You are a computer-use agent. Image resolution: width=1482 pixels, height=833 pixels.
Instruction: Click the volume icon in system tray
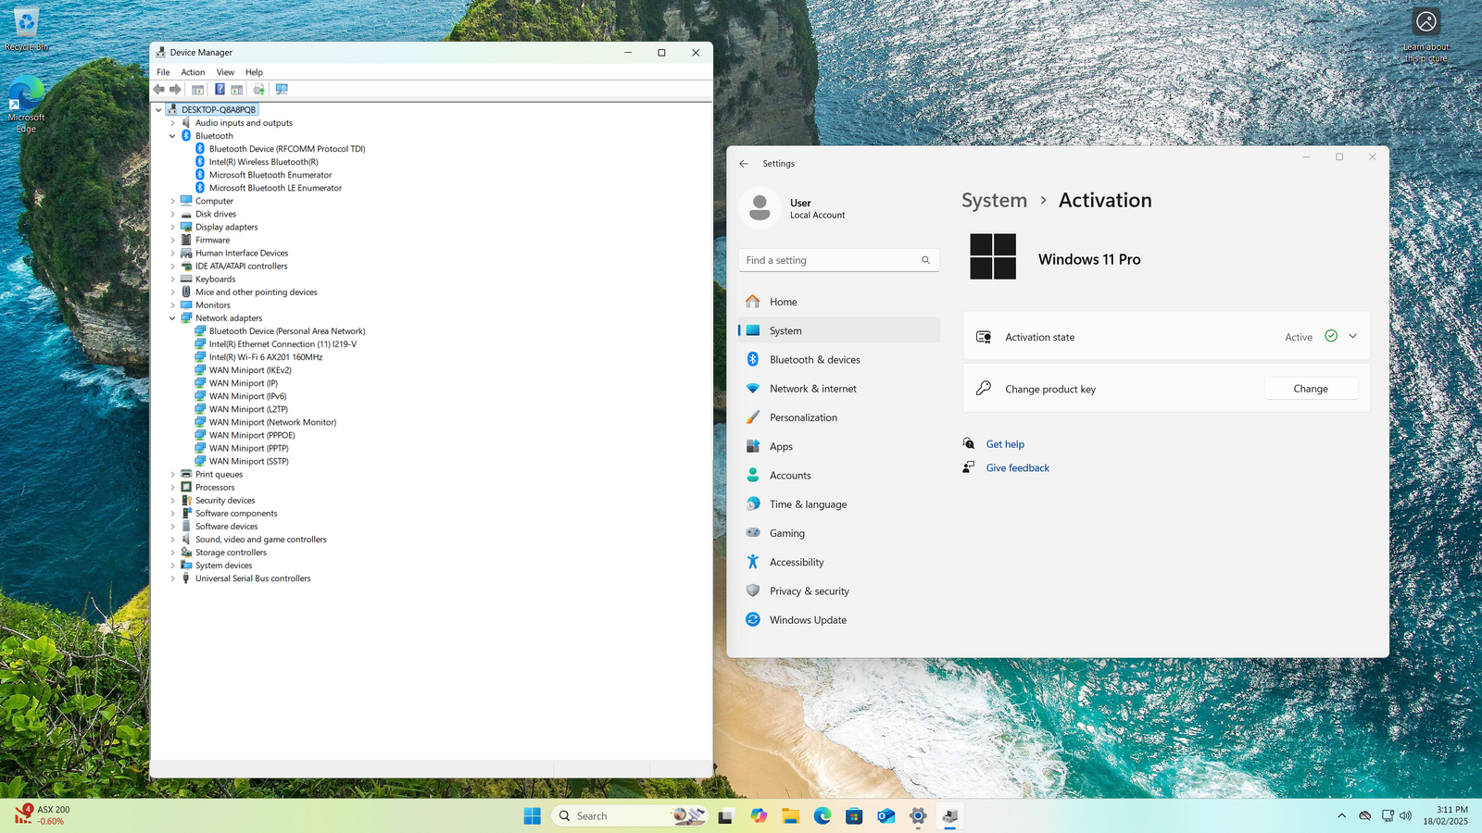[1406, 815]
